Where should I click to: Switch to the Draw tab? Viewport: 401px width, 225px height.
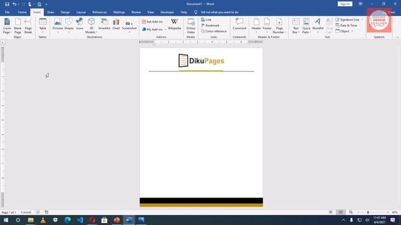pyautogui.click(x=51, y=12)
